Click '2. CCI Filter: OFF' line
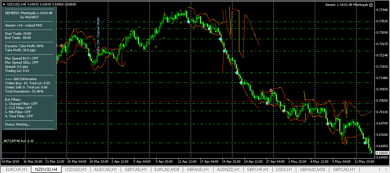 (x=18, y=108)
